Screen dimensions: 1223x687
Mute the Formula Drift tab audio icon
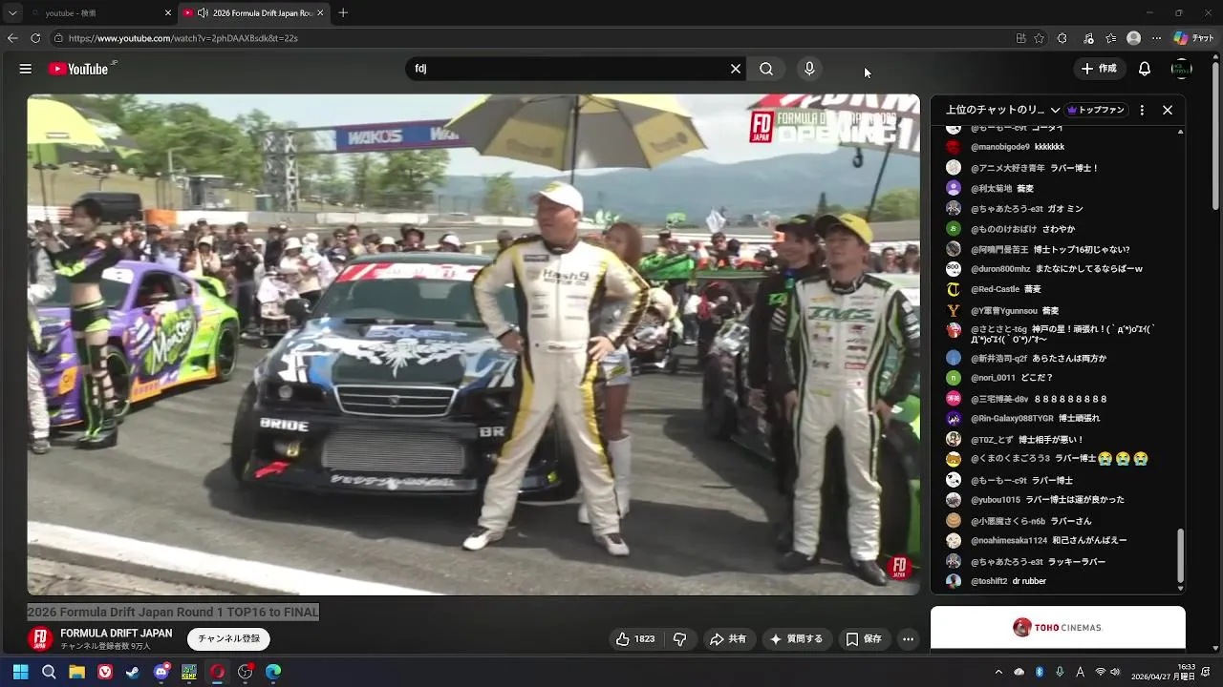pyautogui.click(x=203, y=12)
